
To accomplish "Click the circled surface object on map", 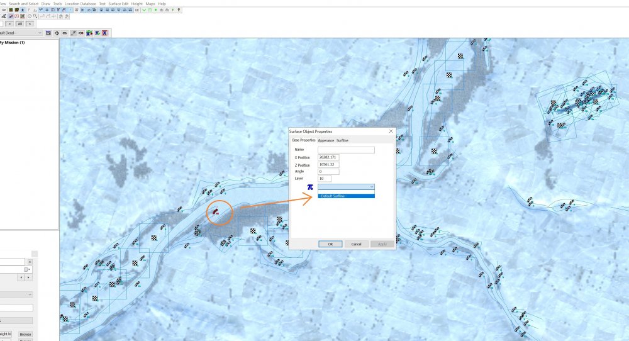I will click(216, 212).
